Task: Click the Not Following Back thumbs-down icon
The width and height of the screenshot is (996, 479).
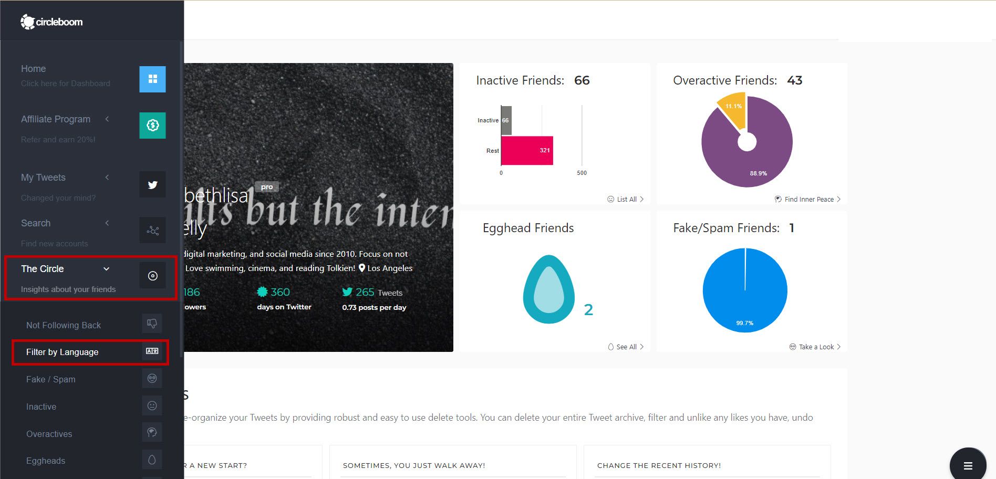Action: pyautogui.click(x=152, y=324)
